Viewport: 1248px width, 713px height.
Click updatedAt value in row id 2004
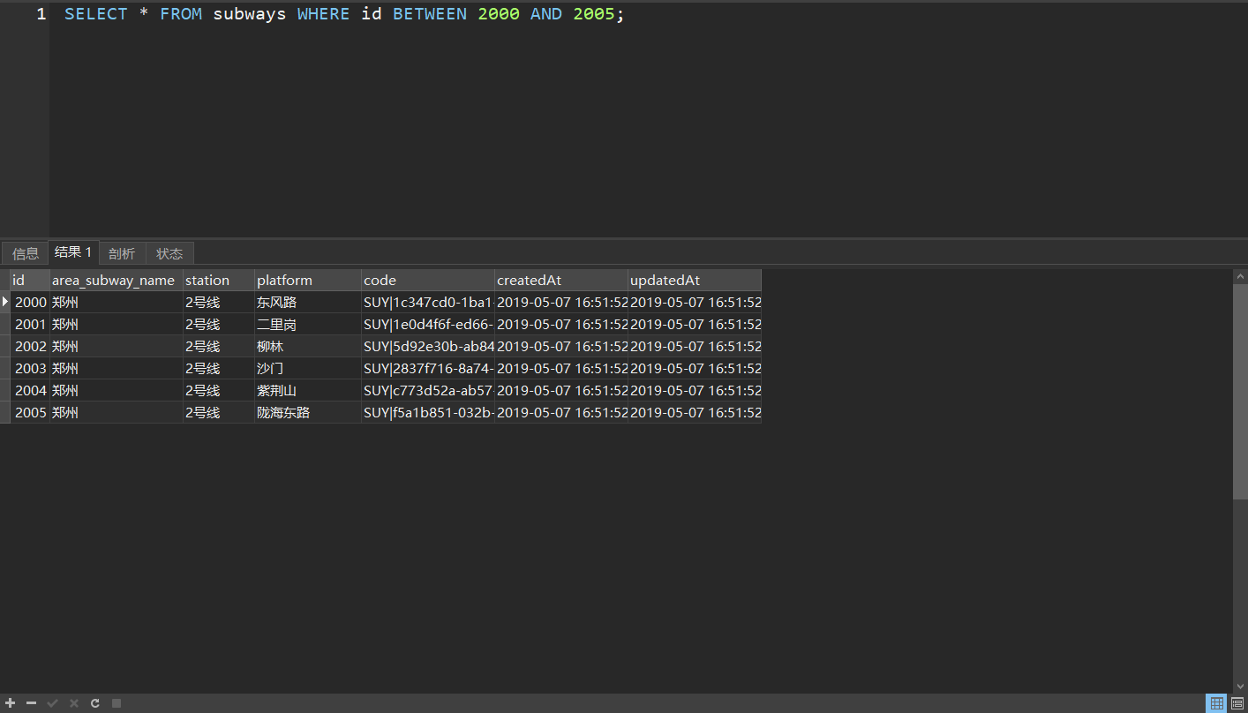695,391
